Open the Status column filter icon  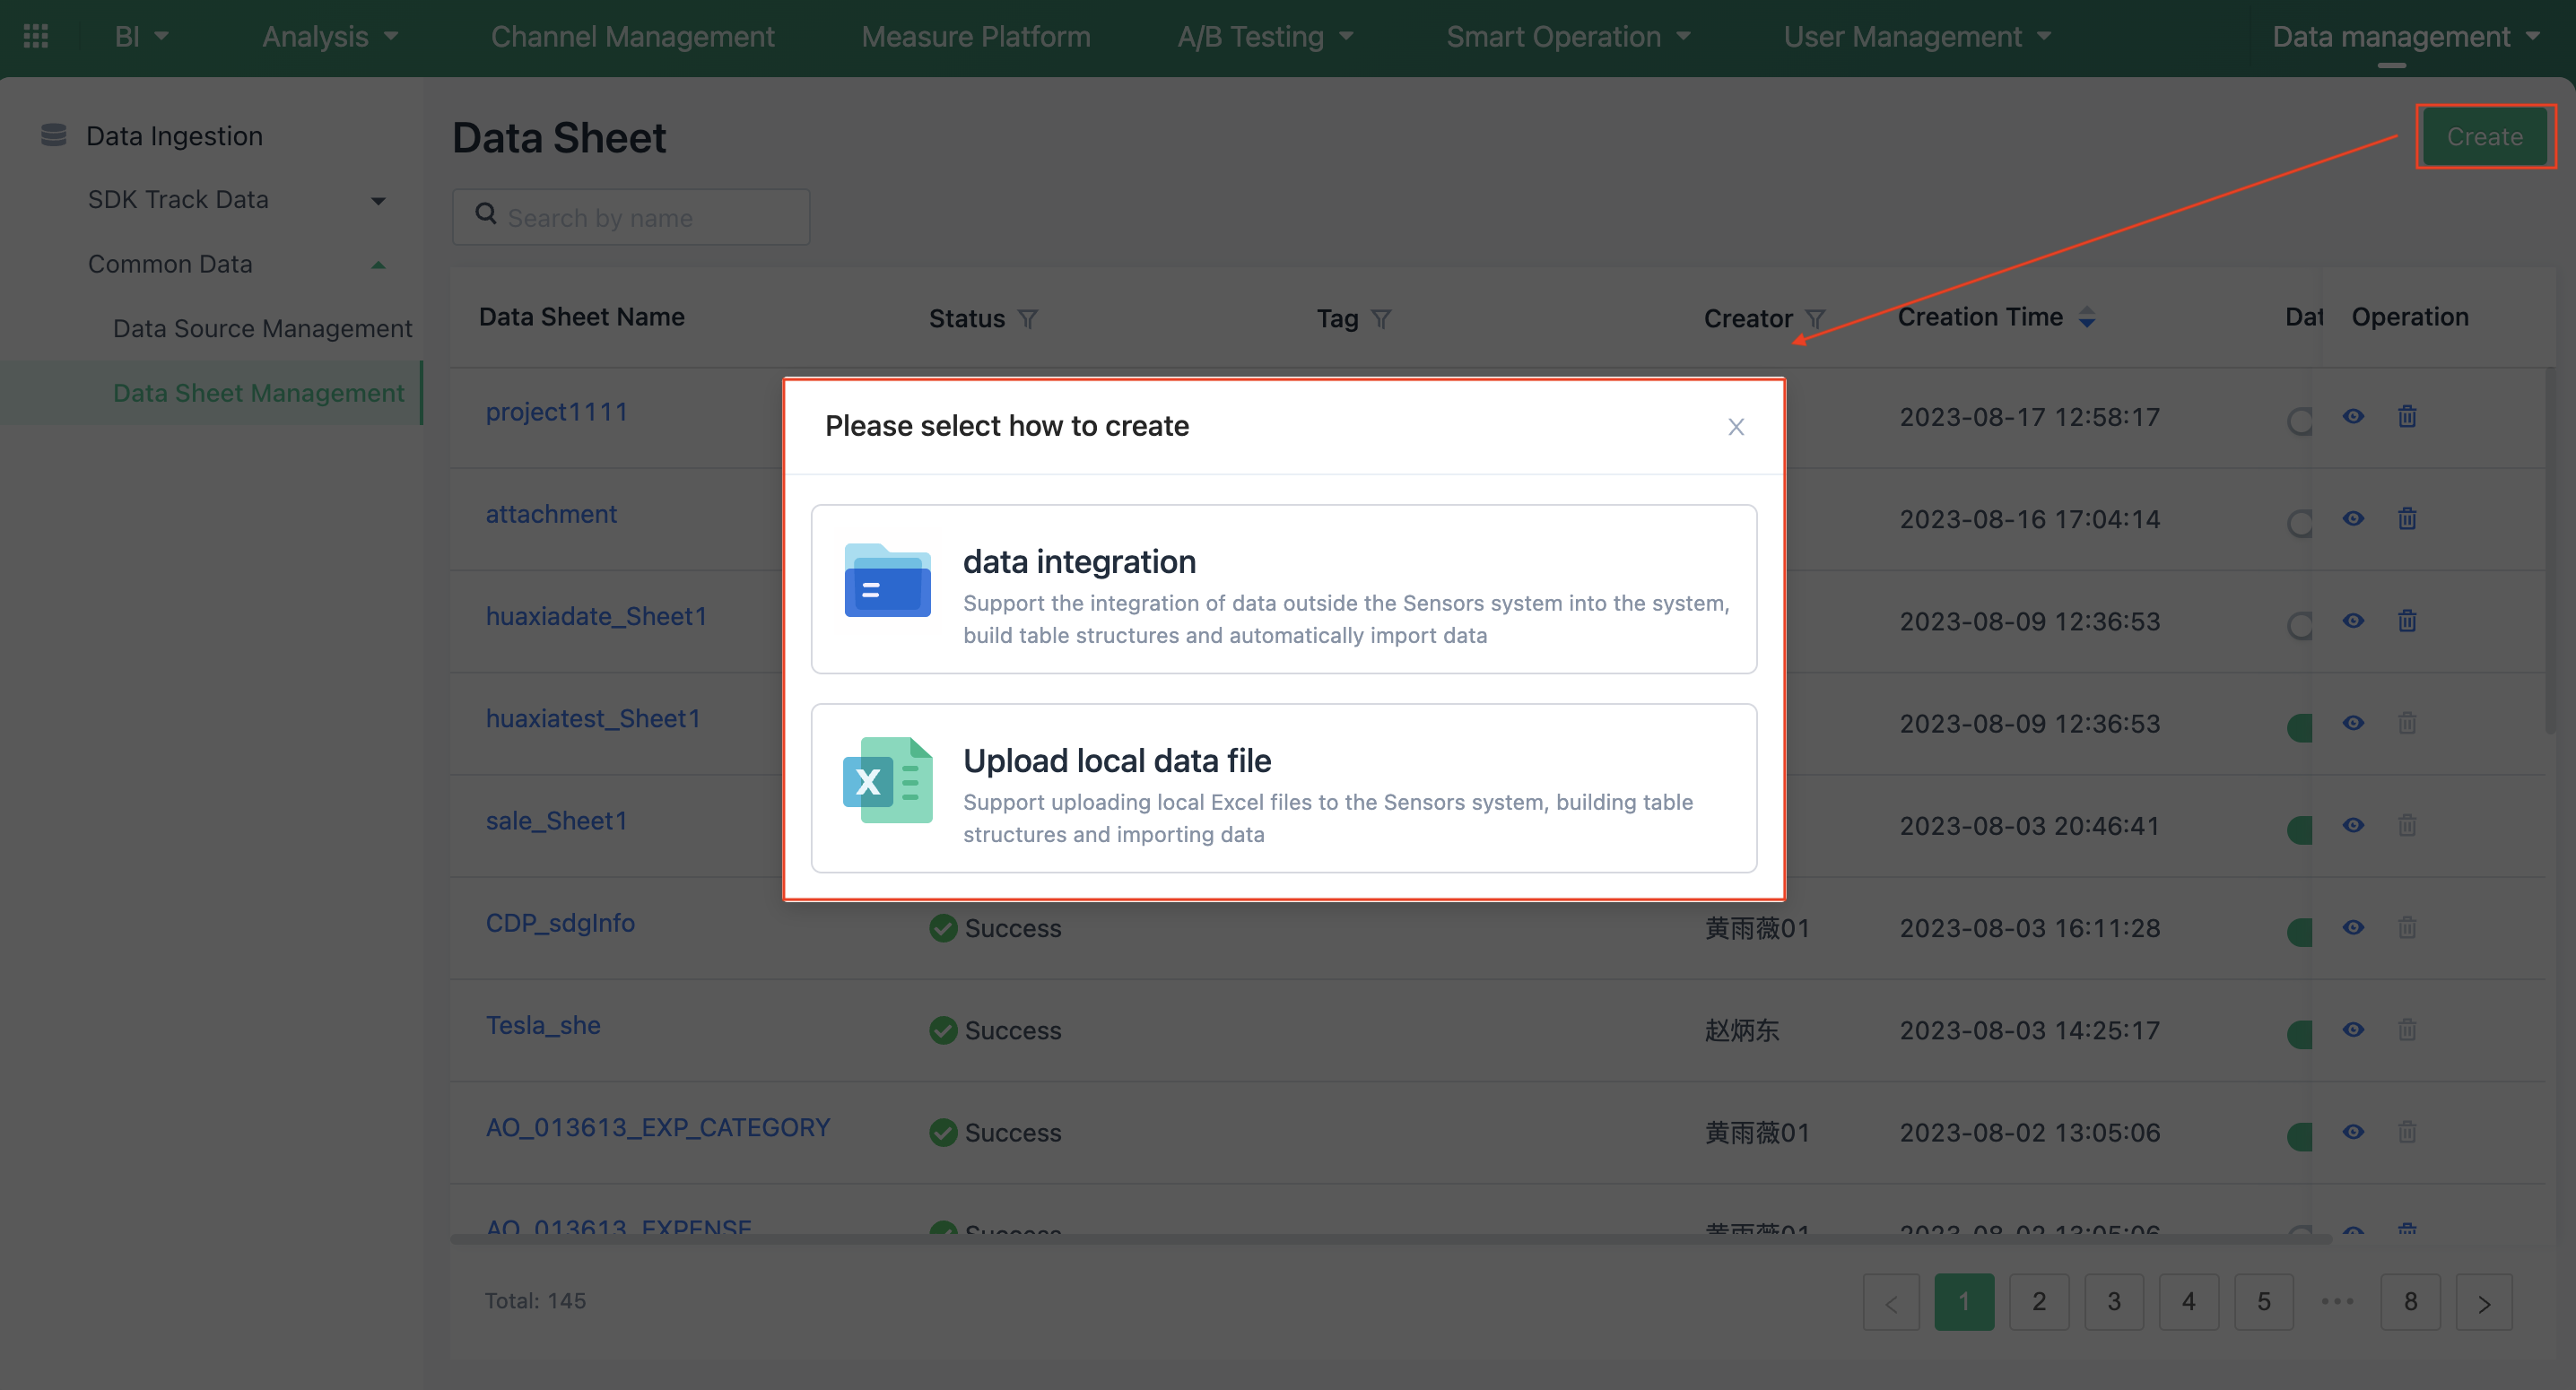1029,318
